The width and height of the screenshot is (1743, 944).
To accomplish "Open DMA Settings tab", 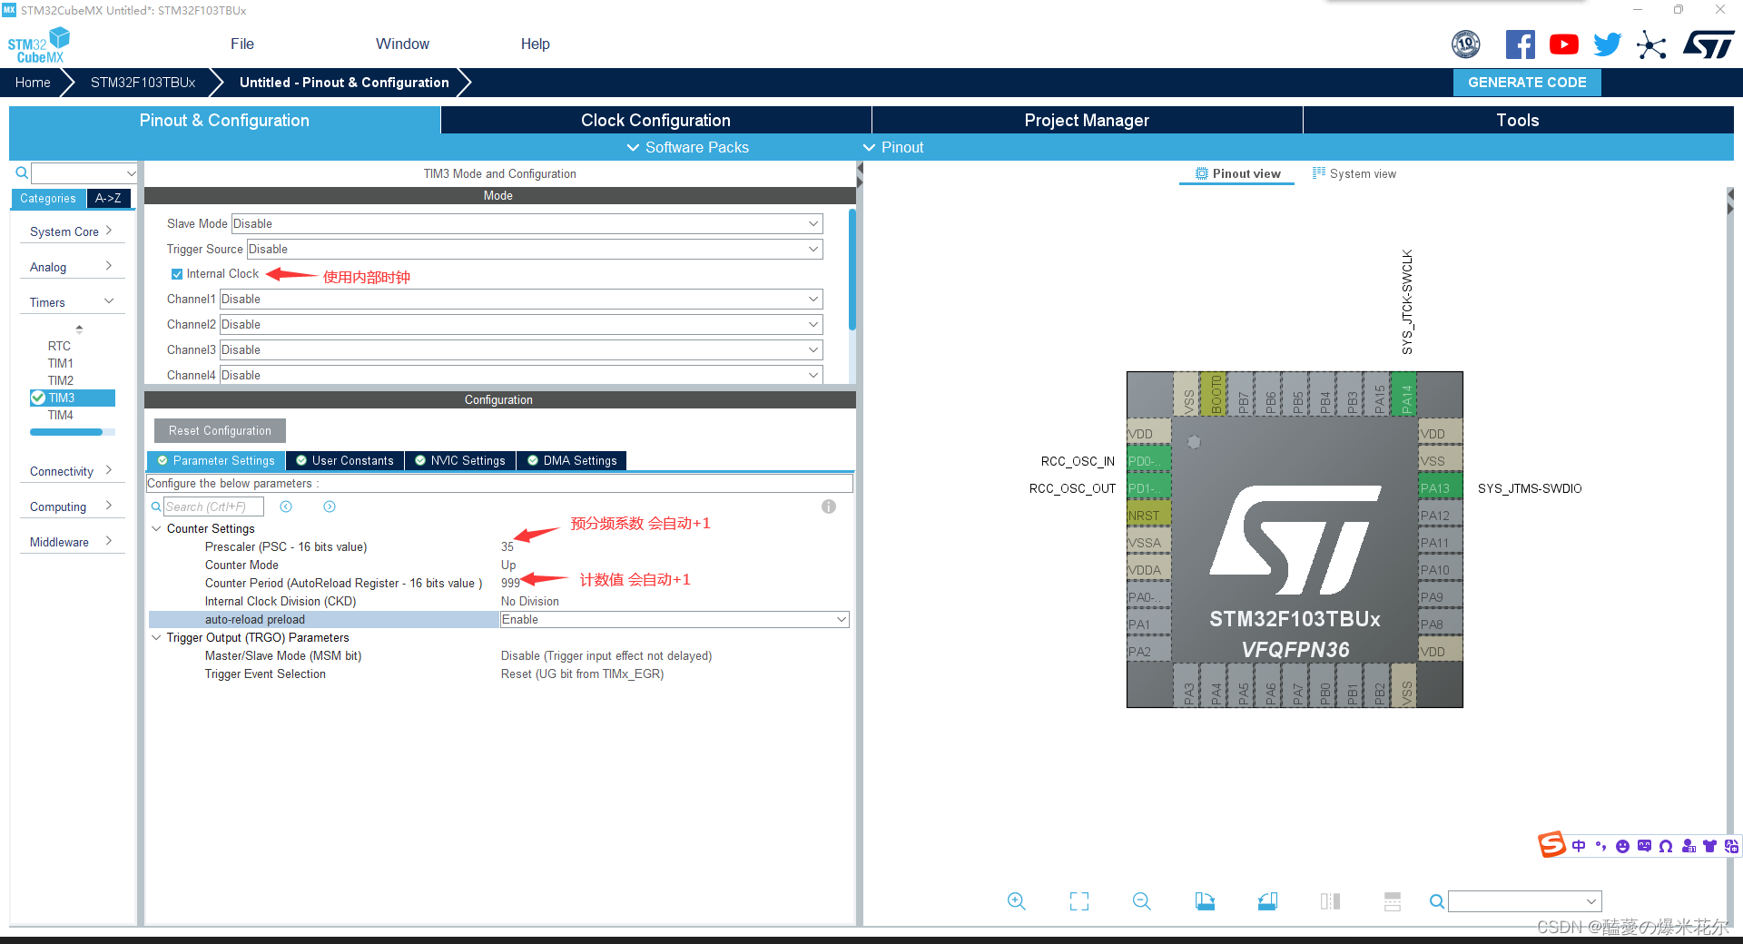I will click(572, 460).
